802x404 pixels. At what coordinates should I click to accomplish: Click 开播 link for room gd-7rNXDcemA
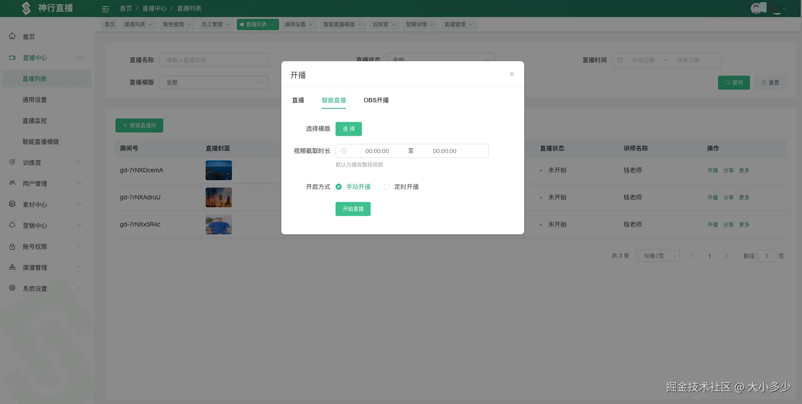pos(713,171)
